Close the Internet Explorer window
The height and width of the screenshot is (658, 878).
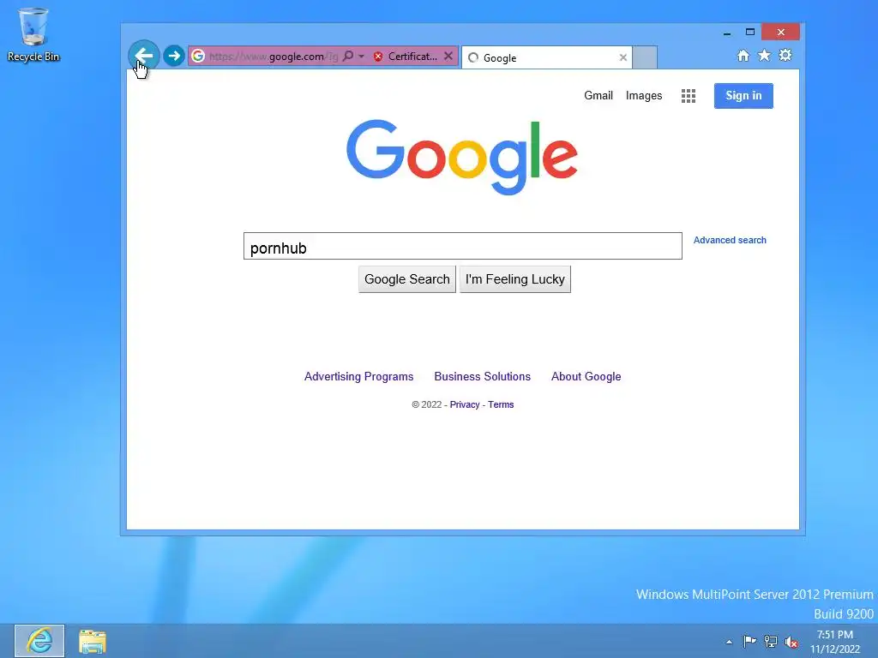click(x=780, y=32)
